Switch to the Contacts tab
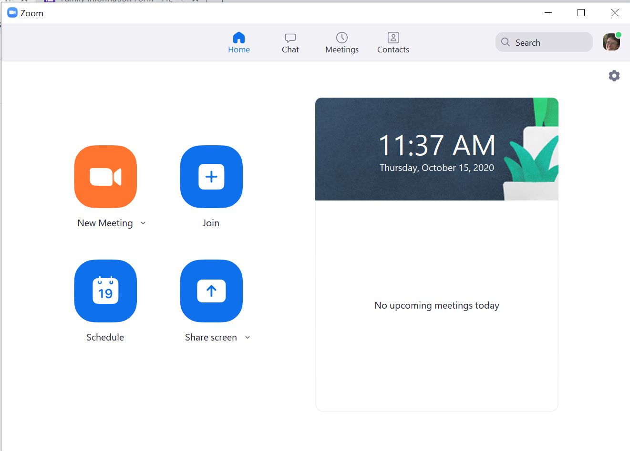Viewport: 630px width, 451px height. (393, 42)
